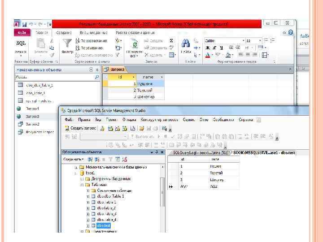
Task: Open navigation pane category dropdown arrow
Action: tap(91, 70)
